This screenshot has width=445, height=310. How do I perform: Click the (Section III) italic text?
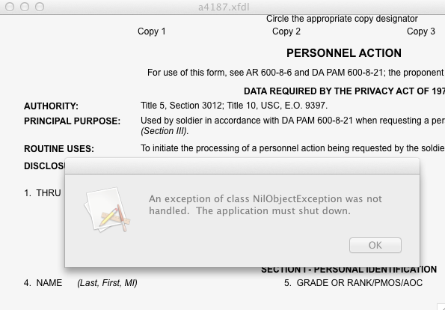[165, 131]
